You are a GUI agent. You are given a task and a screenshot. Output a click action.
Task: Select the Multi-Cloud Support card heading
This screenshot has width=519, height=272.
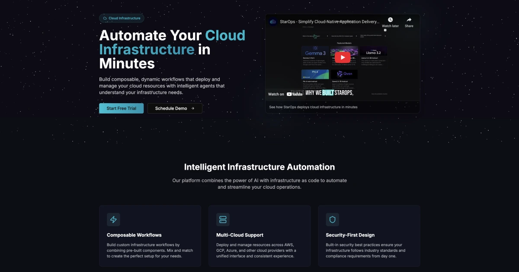(x=240, y=235)
